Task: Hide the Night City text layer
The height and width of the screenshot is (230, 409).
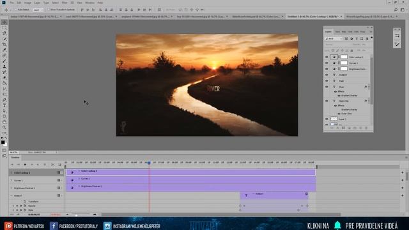Action: [327, 101]
